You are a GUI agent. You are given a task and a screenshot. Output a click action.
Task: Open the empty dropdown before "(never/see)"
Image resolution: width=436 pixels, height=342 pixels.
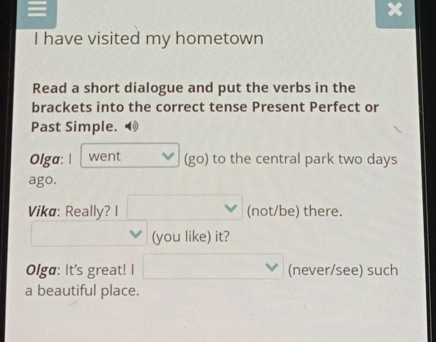[x=213, y=267]
